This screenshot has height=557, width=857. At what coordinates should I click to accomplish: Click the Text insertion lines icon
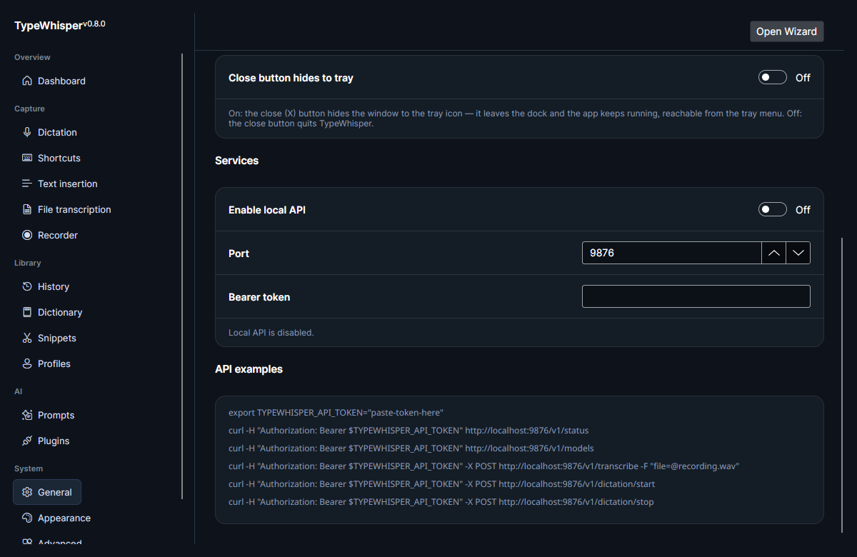point(27,184)
